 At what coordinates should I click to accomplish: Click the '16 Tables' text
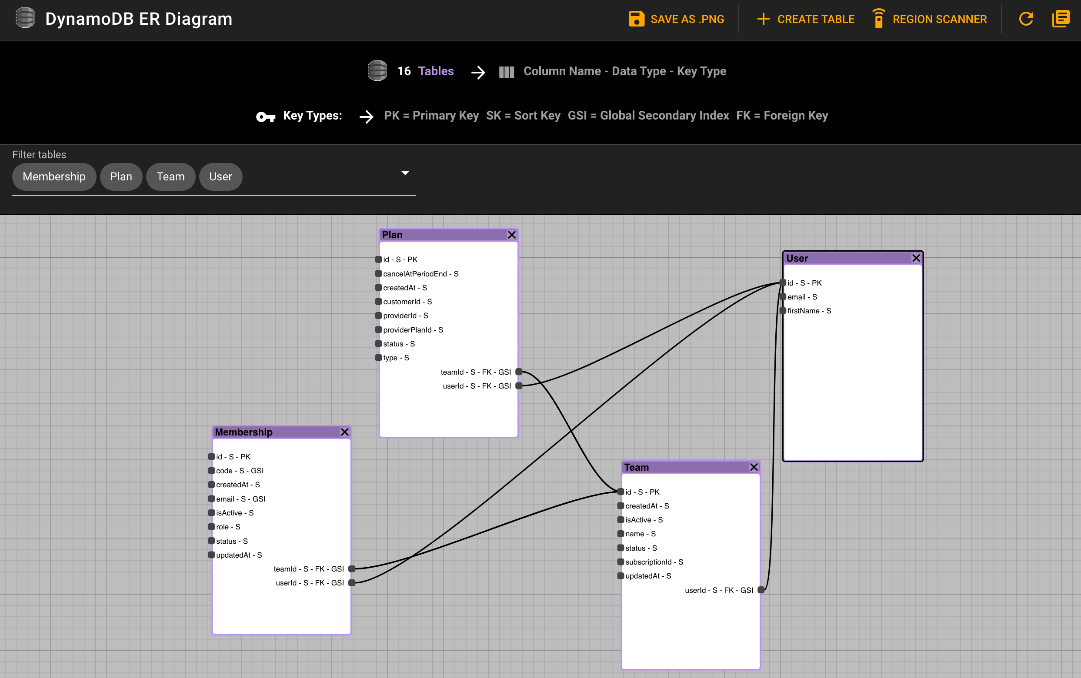pyautogui.click(x=425, y=71)
